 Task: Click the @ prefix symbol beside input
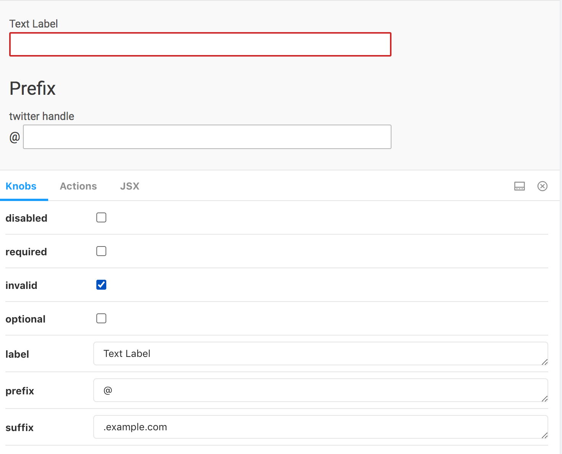(15, 137)
